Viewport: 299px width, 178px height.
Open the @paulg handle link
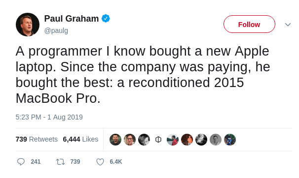click(56, 30)
